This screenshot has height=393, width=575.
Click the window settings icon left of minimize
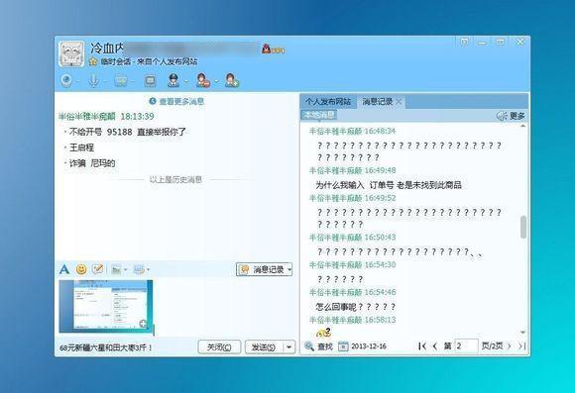point(464,42)
